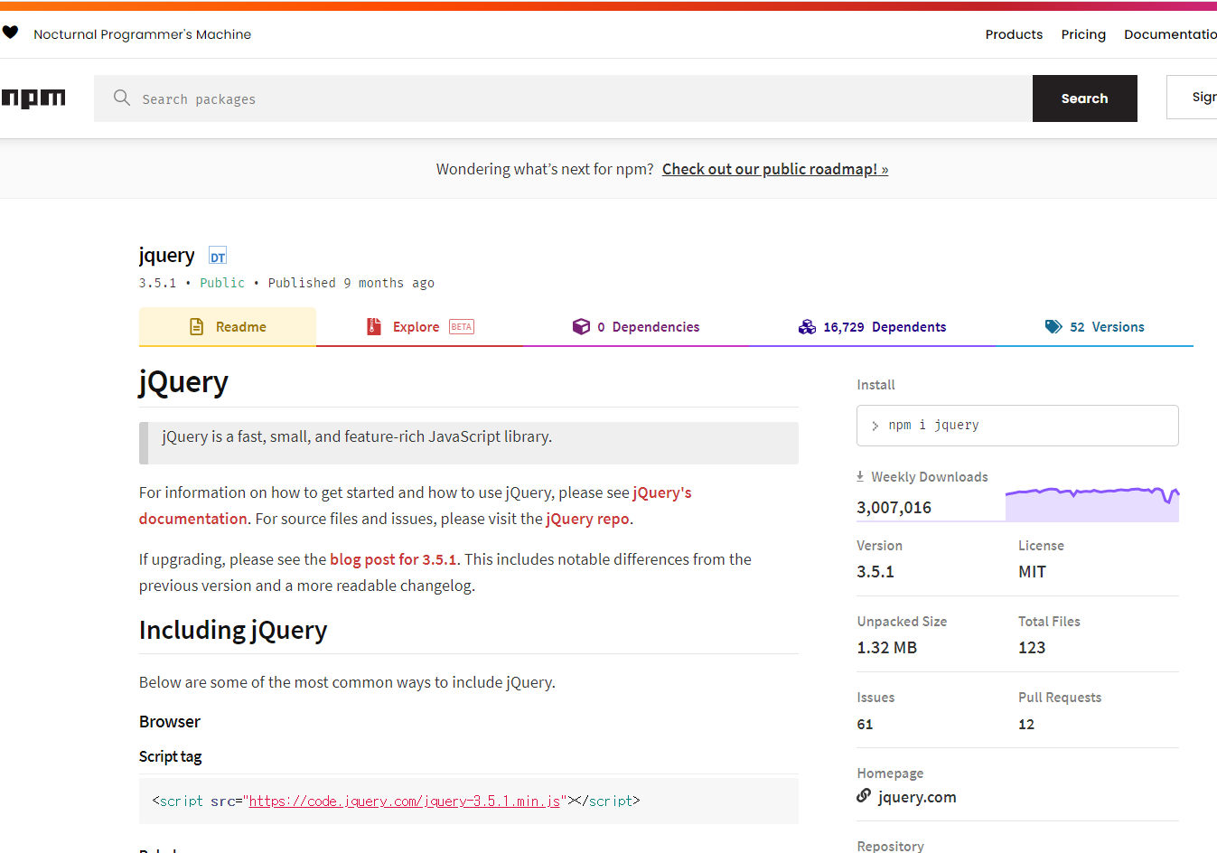Open the public roadmap link
The image size is (1217, 853).
[x=775, y=169]
